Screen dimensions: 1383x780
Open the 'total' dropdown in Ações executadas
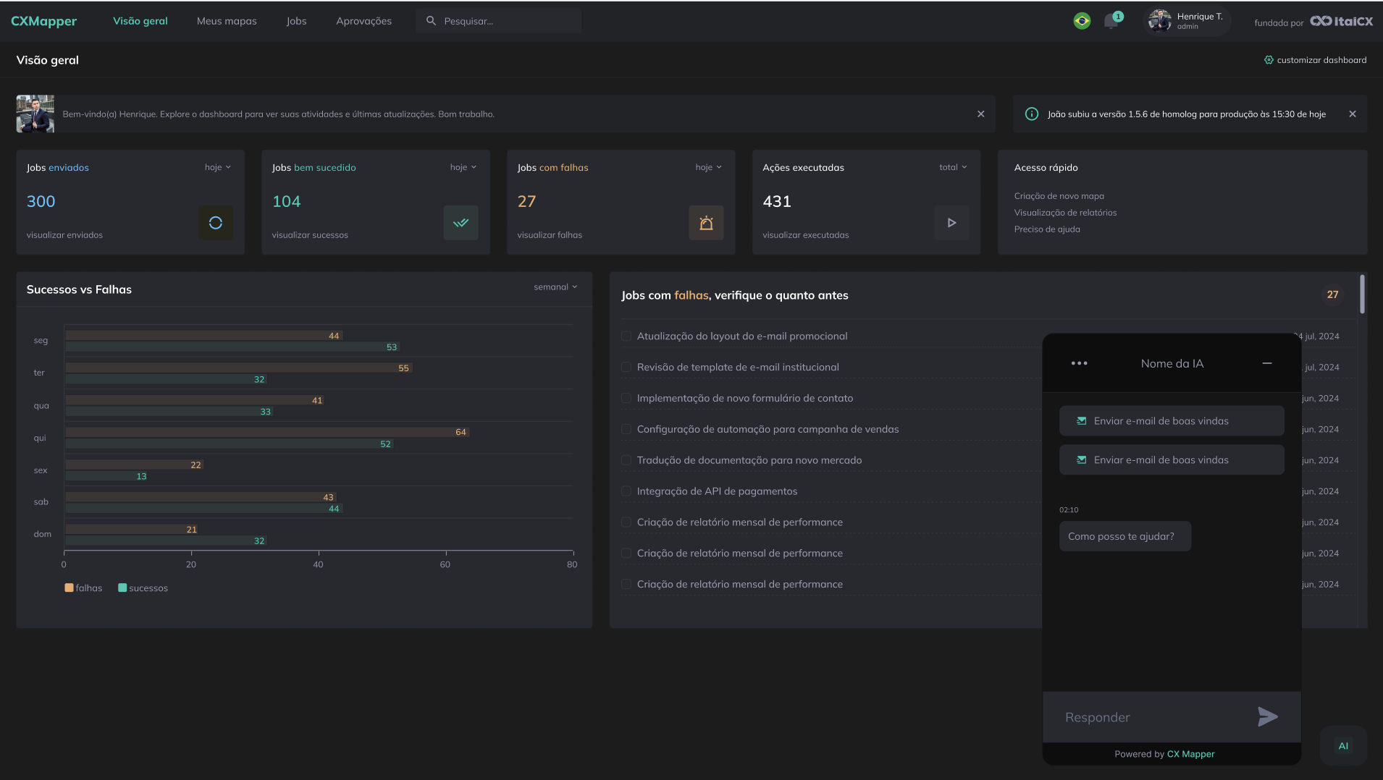pyautogui.click(x=952, y=167)
